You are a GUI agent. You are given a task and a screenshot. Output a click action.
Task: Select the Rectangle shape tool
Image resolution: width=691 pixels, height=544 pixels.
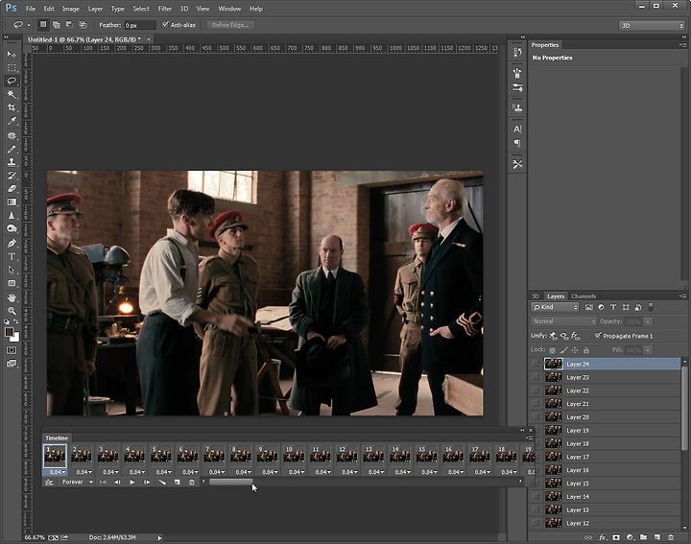(12, 283)
